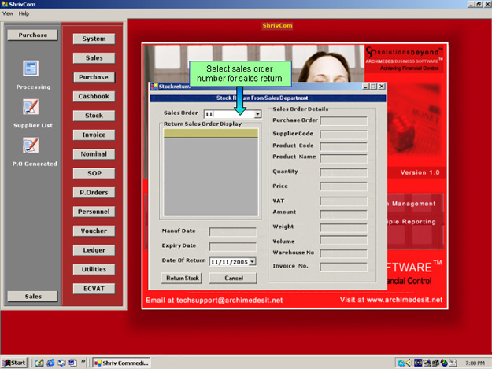The height and width of the screenshot is (369, 492).
Task: Open the View menu
Action: click(8, 13)
